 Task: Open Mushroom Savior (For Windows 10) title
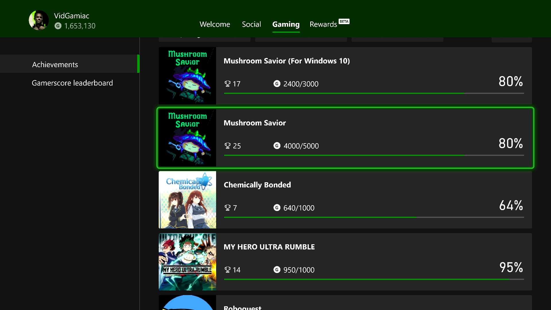(x=286, y=61)
